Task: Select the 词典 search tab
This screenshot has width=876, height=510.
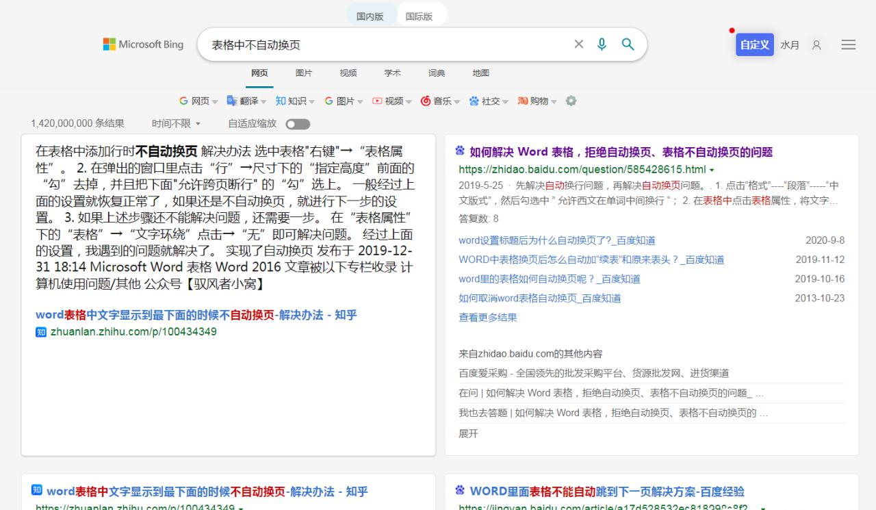Action: point(437,73)
